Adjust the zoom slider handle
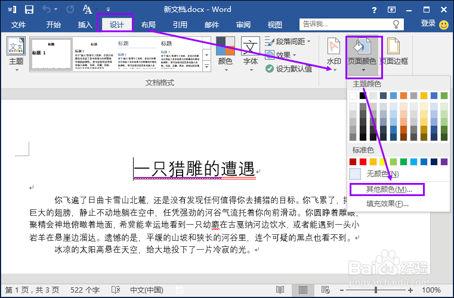 pyautogui.click(x=376, y=290)
